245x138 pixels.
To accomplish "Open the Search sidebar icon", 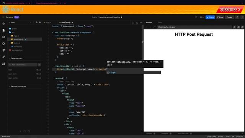I will [3, 37].
